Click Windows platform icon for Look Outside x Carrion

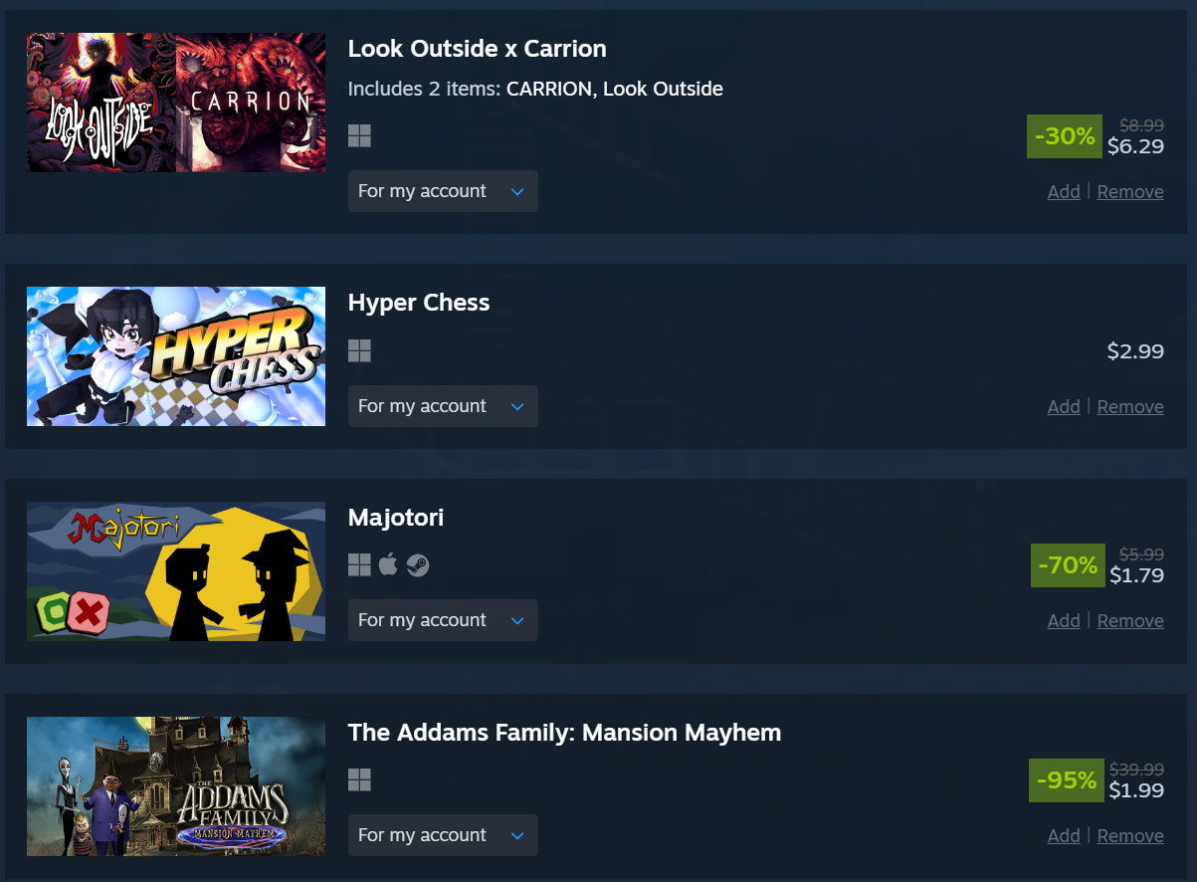point(359,136)
